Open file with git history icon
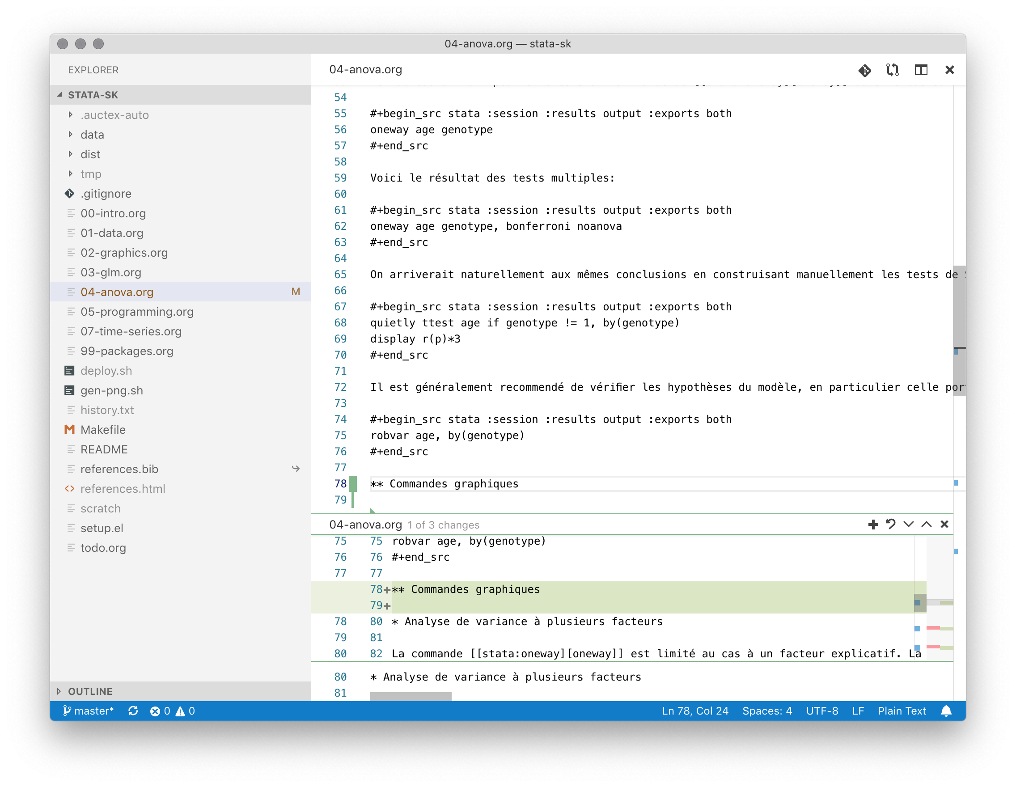The width and height of the screenshot is (1016, 787). pos(864,70)
